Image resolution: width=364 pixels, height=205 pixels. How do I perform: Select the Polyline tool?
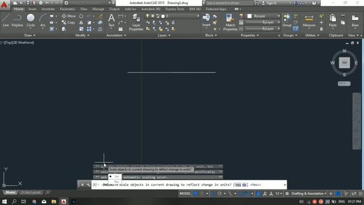17,20
